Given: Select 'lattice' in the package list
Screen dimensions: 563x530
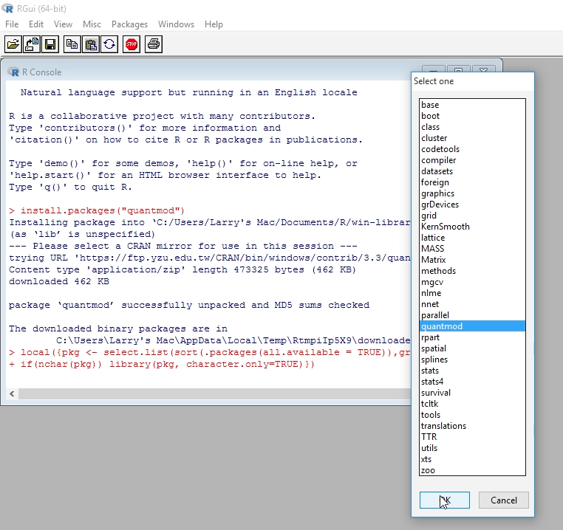Looking at the screenshot, I should pos(472,238).
